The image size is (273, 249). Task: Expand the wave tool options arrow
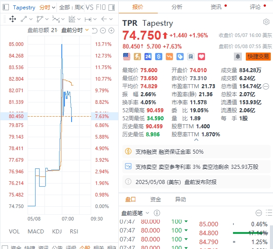63,19
